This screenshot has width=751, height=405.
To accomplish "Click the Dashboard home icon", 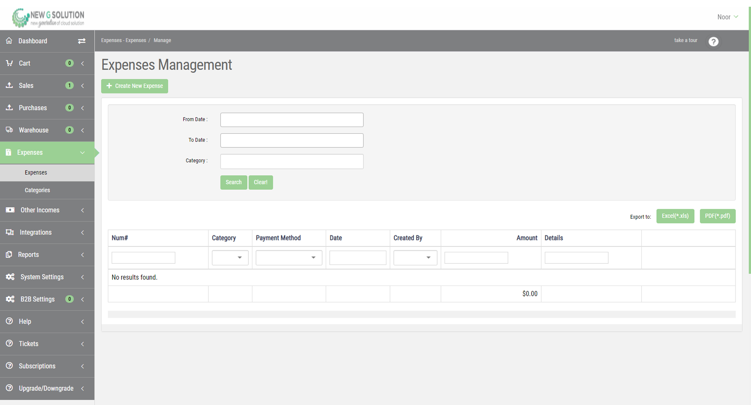I will [x=9, y=41].
